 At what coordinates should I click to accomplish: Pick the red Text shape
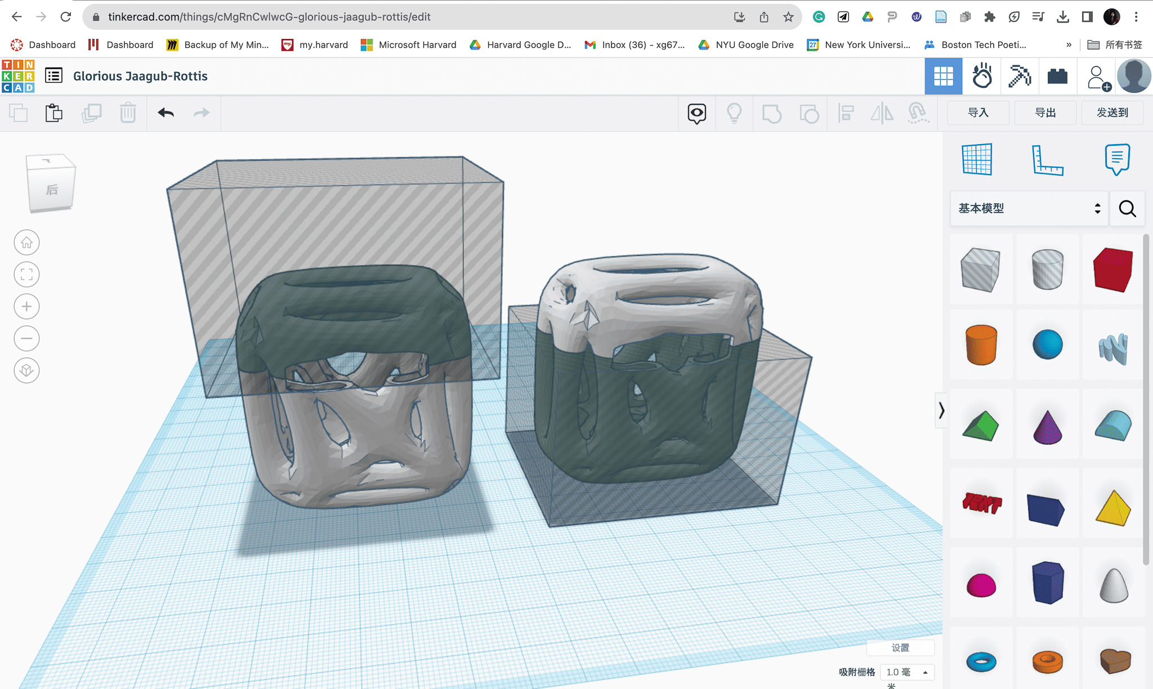tap(982, 503)
